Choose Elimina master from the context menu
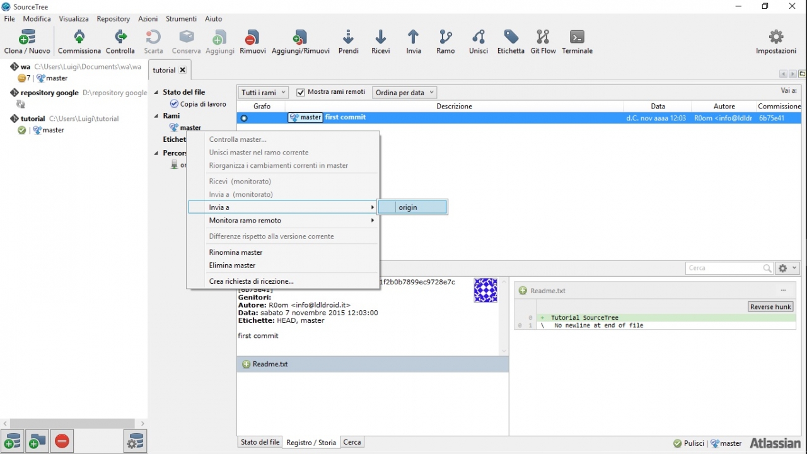Viewport: 807px width, 454px height. click(x=282, y=265)
